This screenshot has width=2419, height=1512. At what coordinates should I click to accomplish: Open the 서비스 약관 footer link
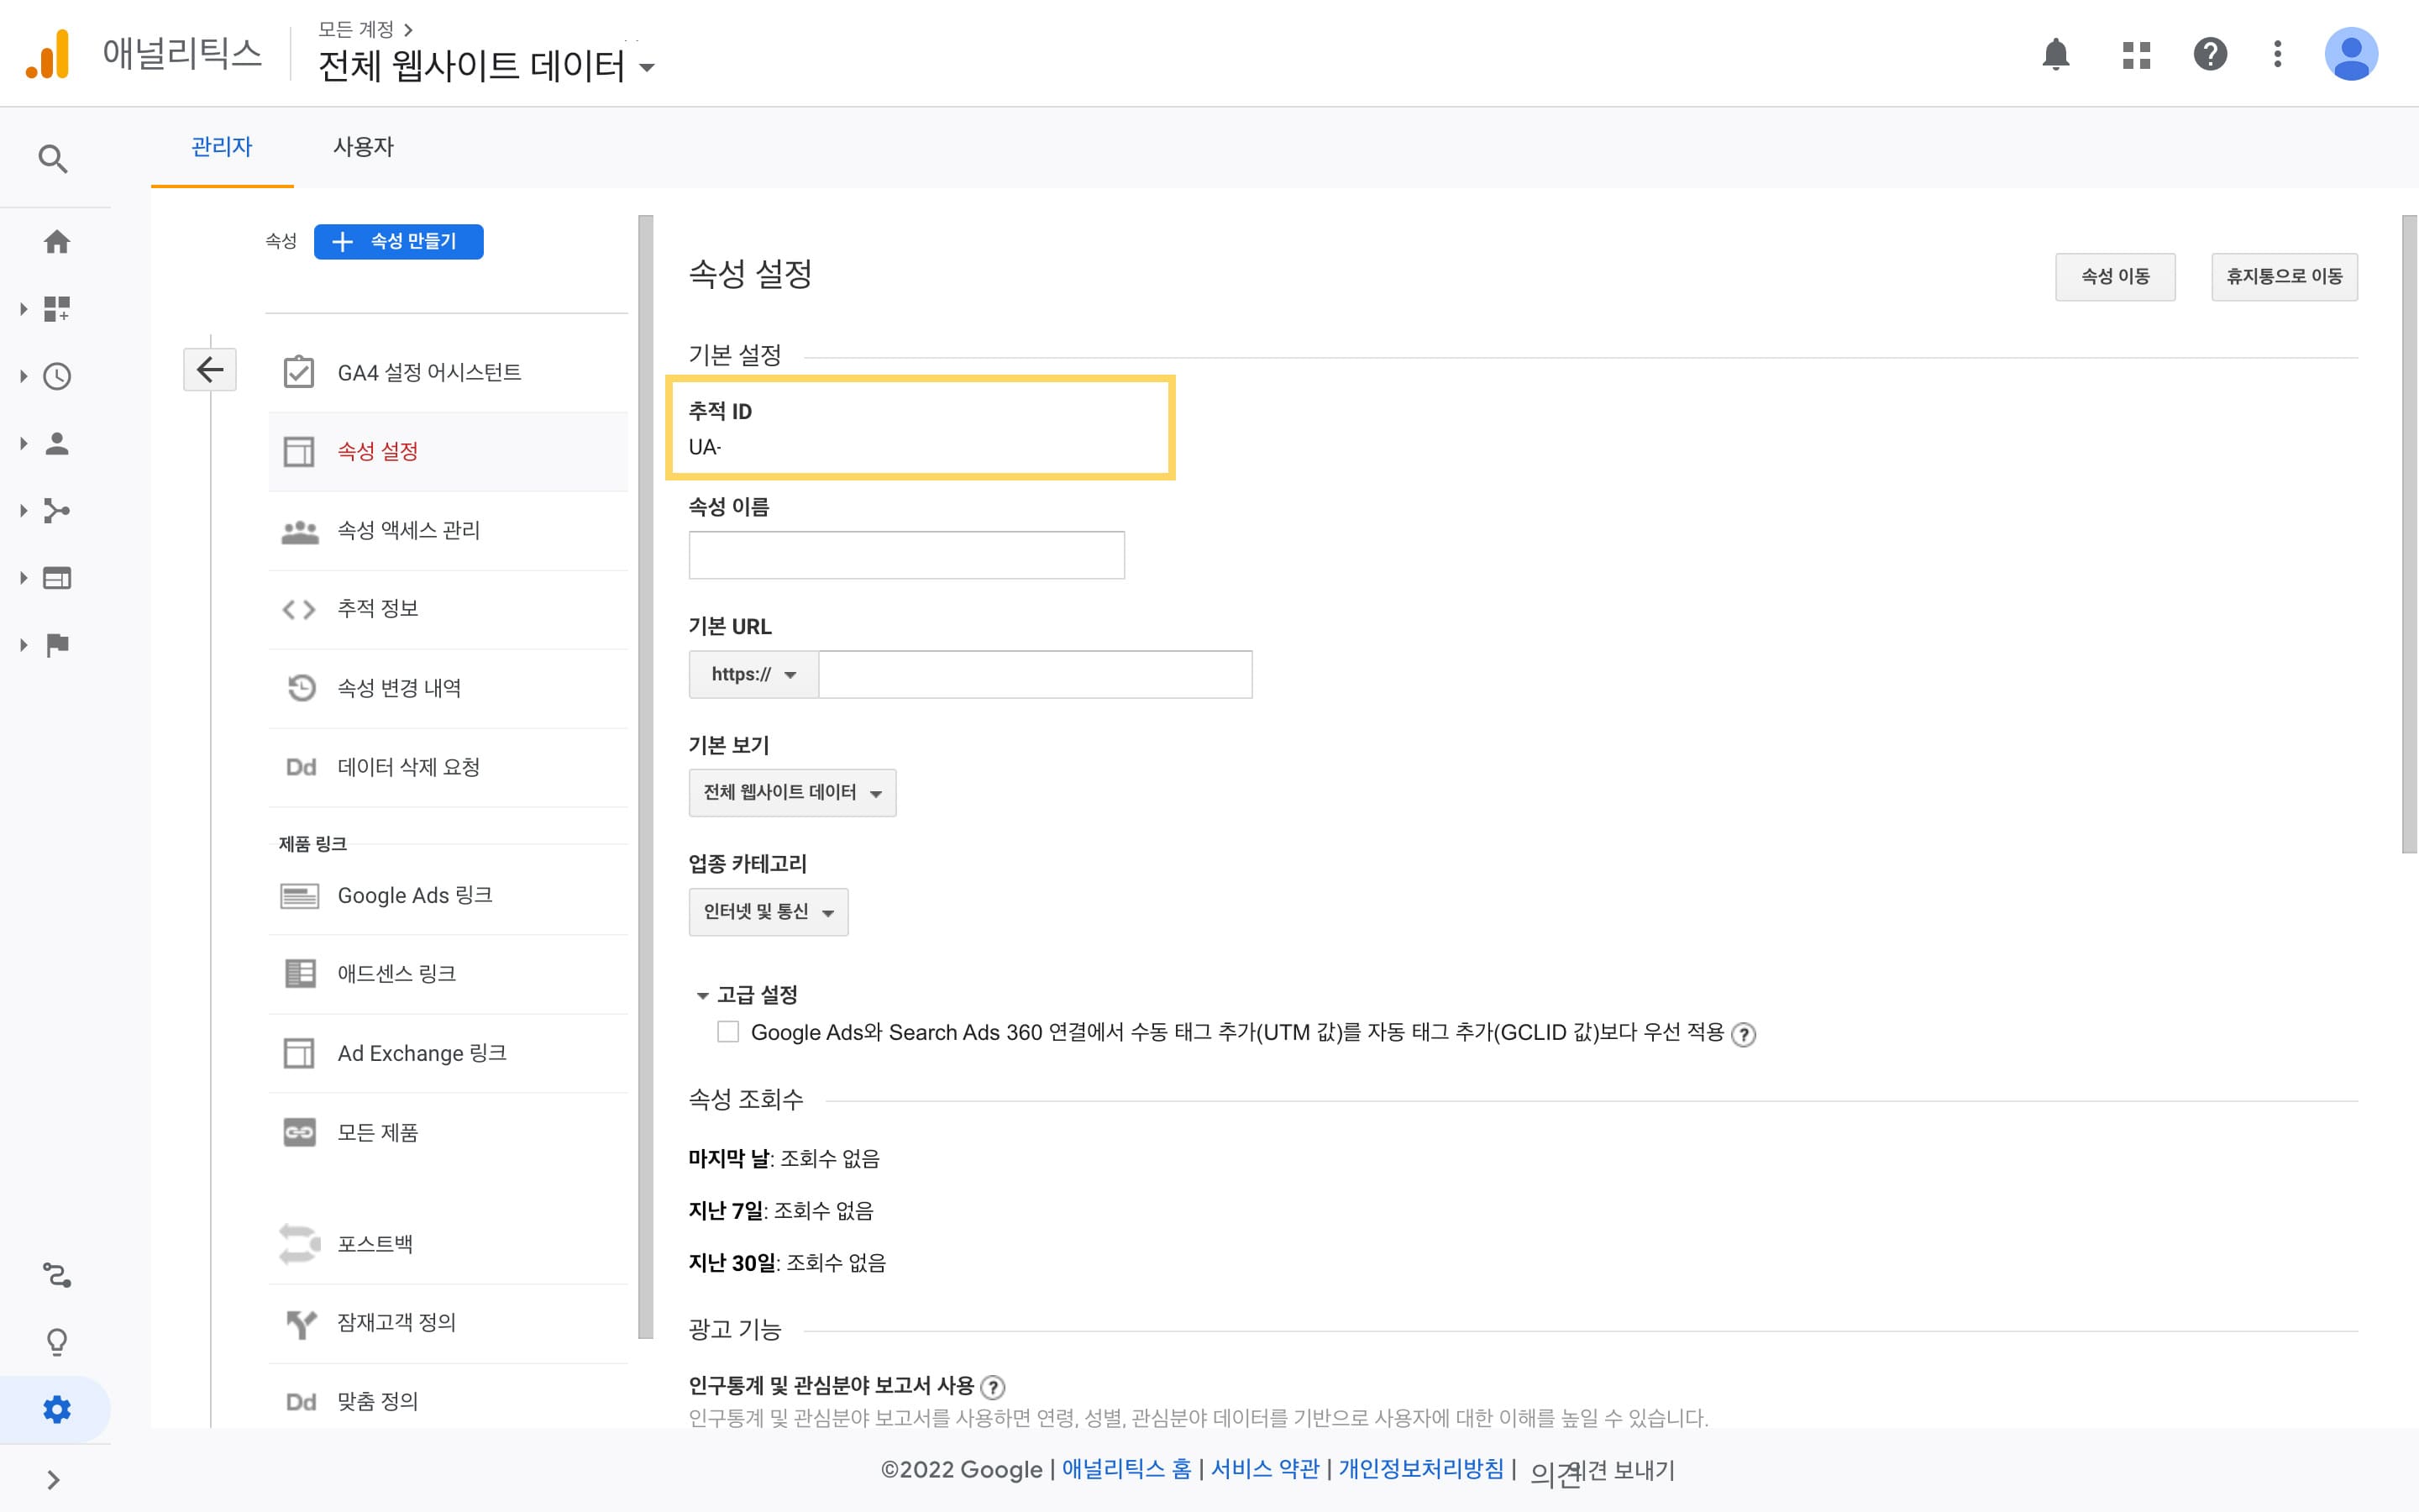pos(1264,1469)
